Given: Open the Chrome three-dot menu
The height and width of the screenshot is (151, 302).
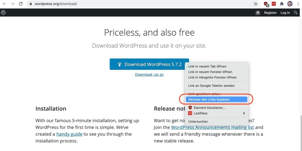Looking at the screenshot, I should tap(298, 4).
